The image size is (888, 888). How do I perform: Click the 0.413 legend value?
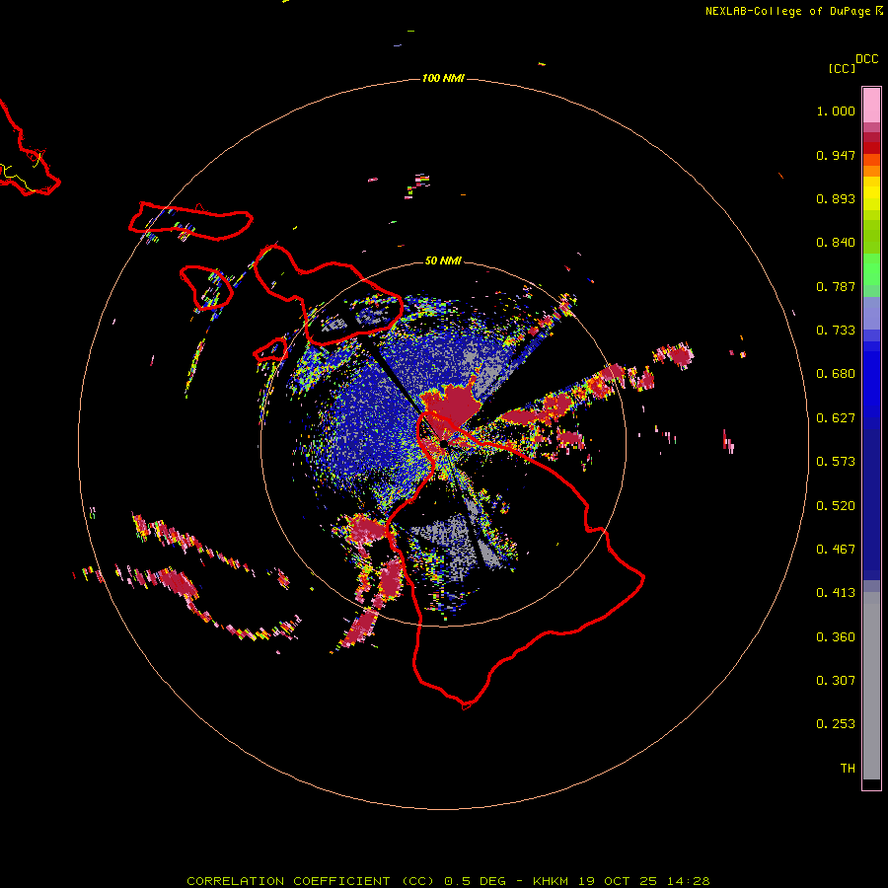click(836, 593)
